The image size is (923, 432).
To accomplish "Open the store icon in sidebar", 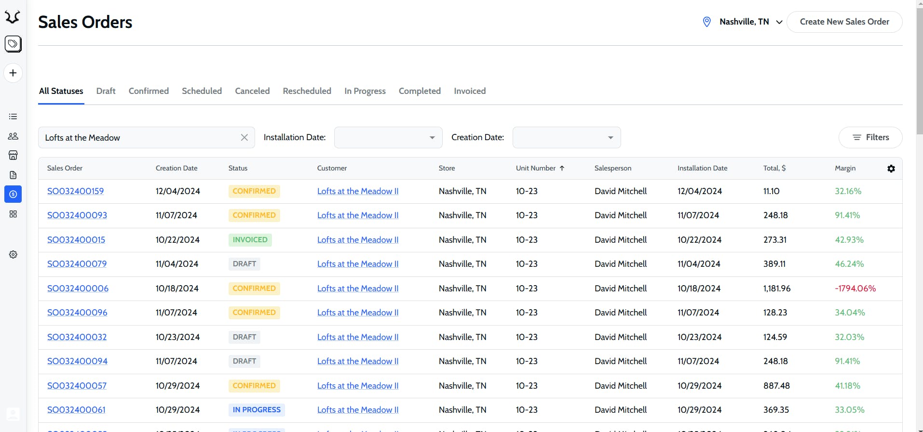I will (13, 155).
